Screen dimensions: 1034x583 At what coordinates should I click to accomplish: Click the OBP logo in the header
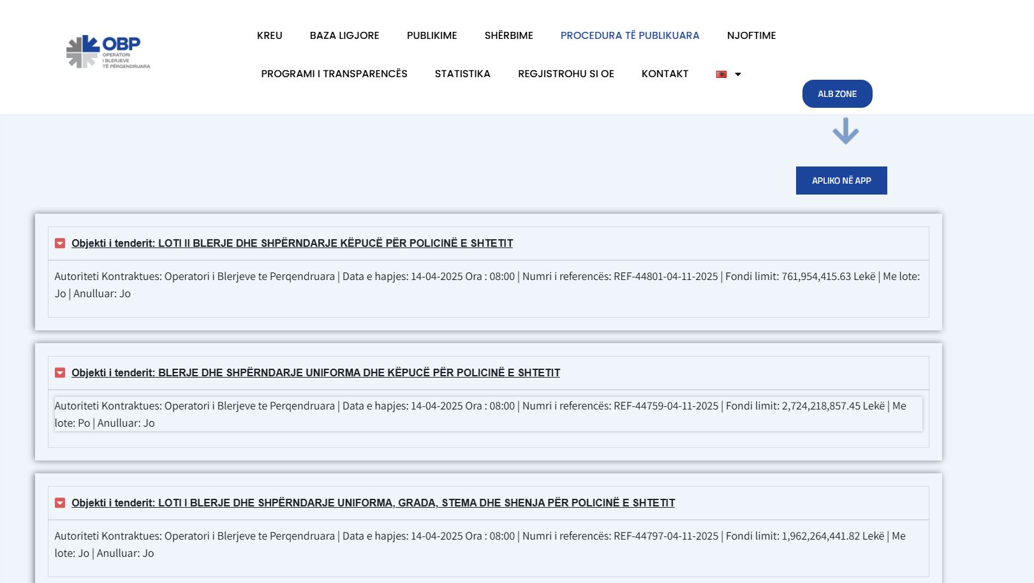(108, 52)
